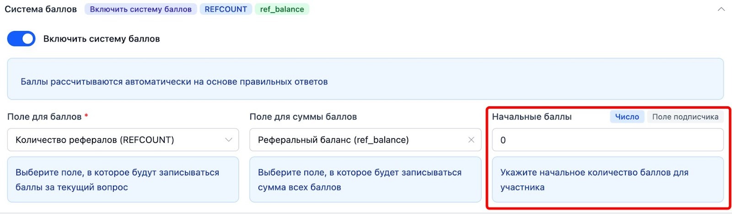Clear the Реферальный баланс selection with X
Viewport: 732px width, 214px height.
[x=471, y=140]
